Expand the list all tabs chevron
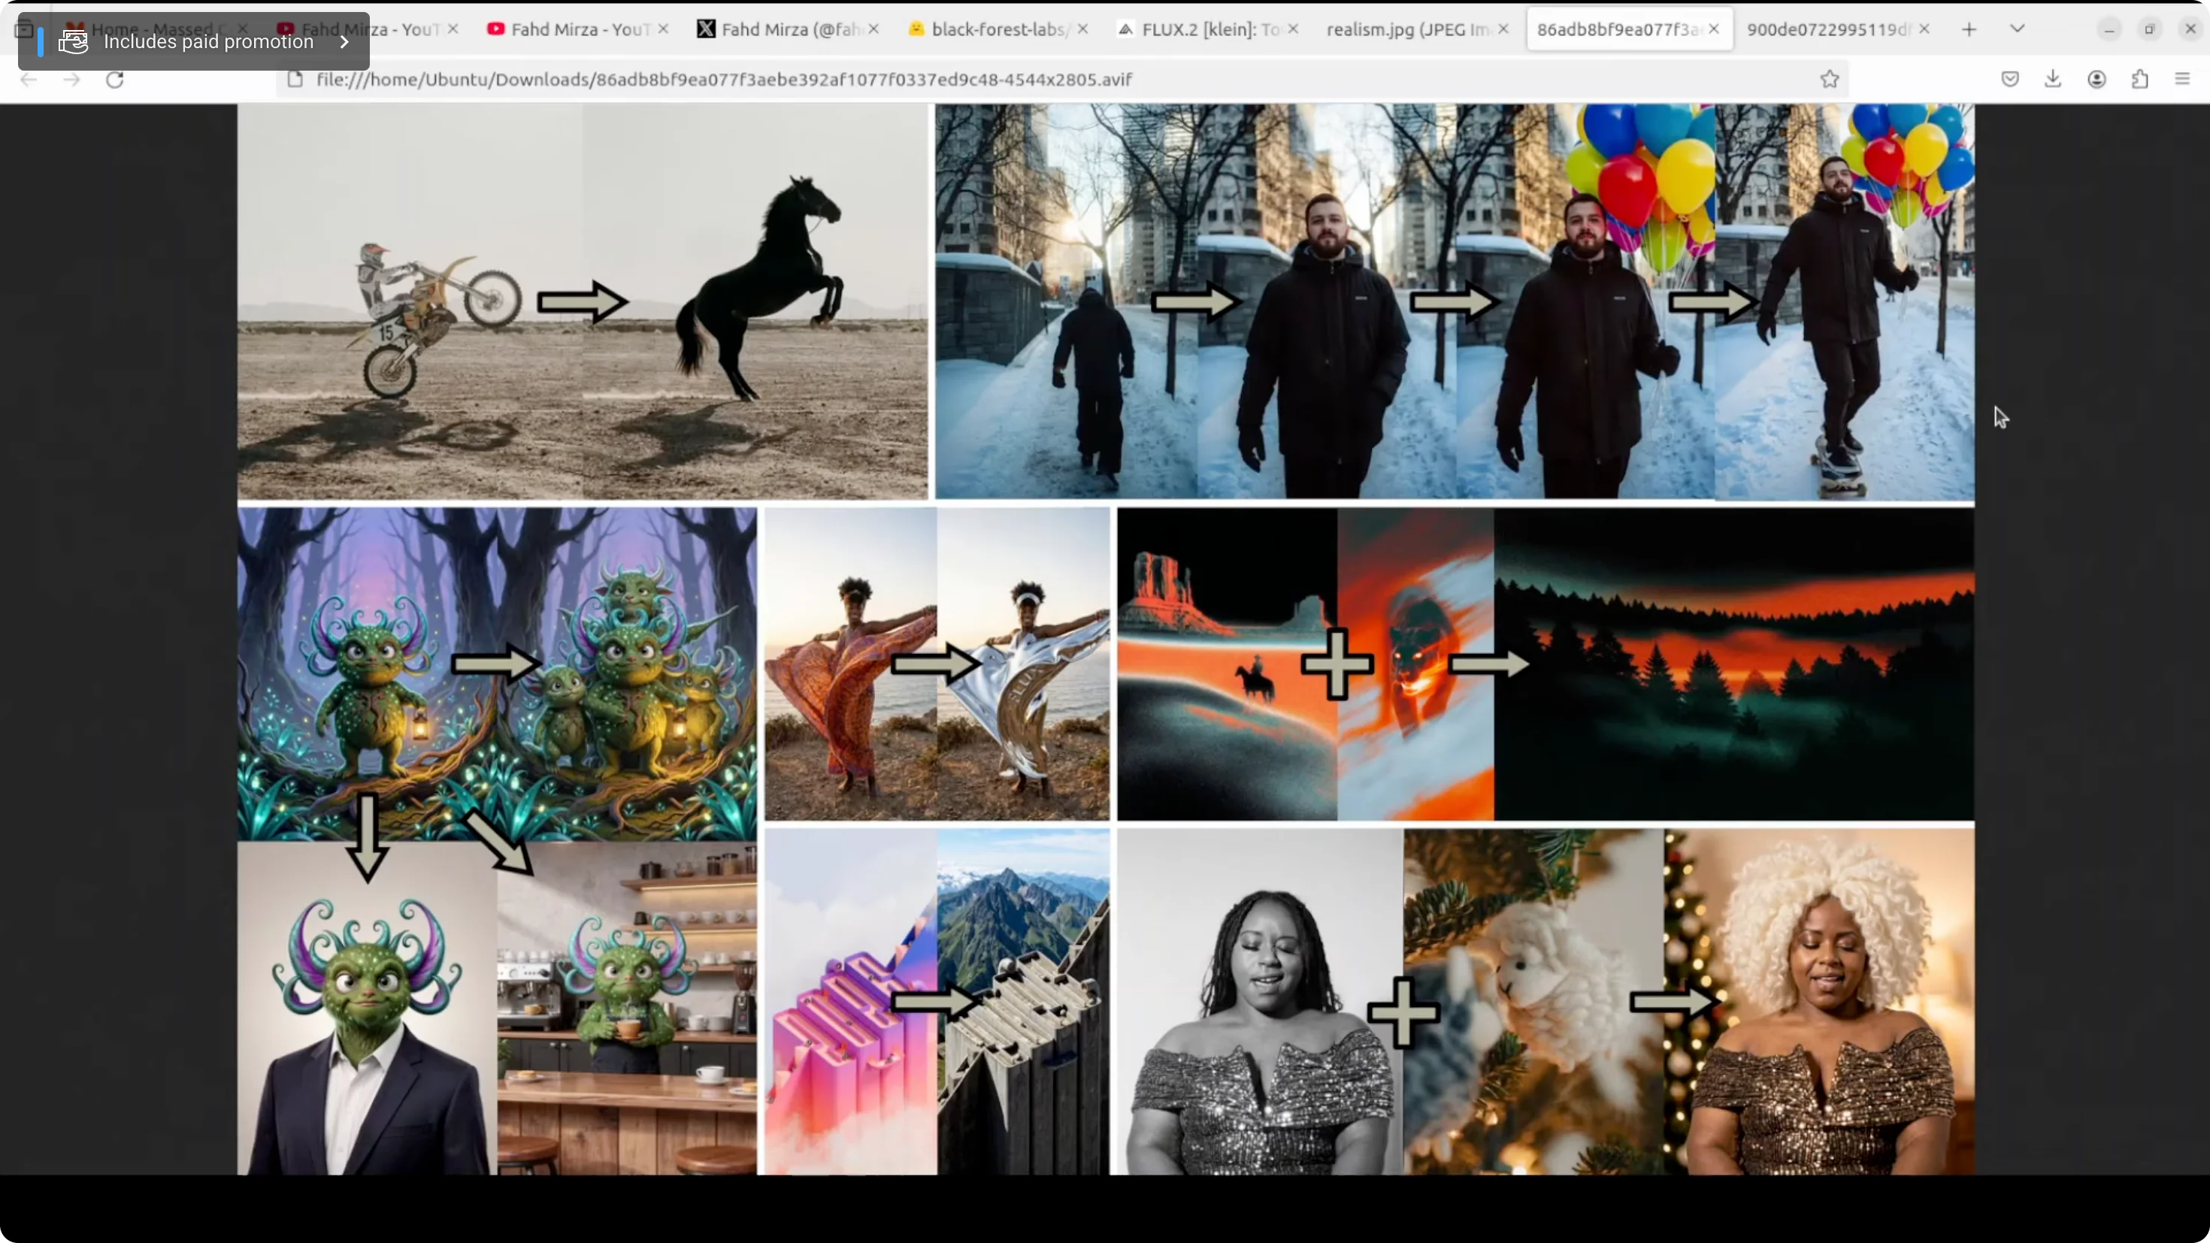The image size is (2210, 1243). click(2017, 29)
